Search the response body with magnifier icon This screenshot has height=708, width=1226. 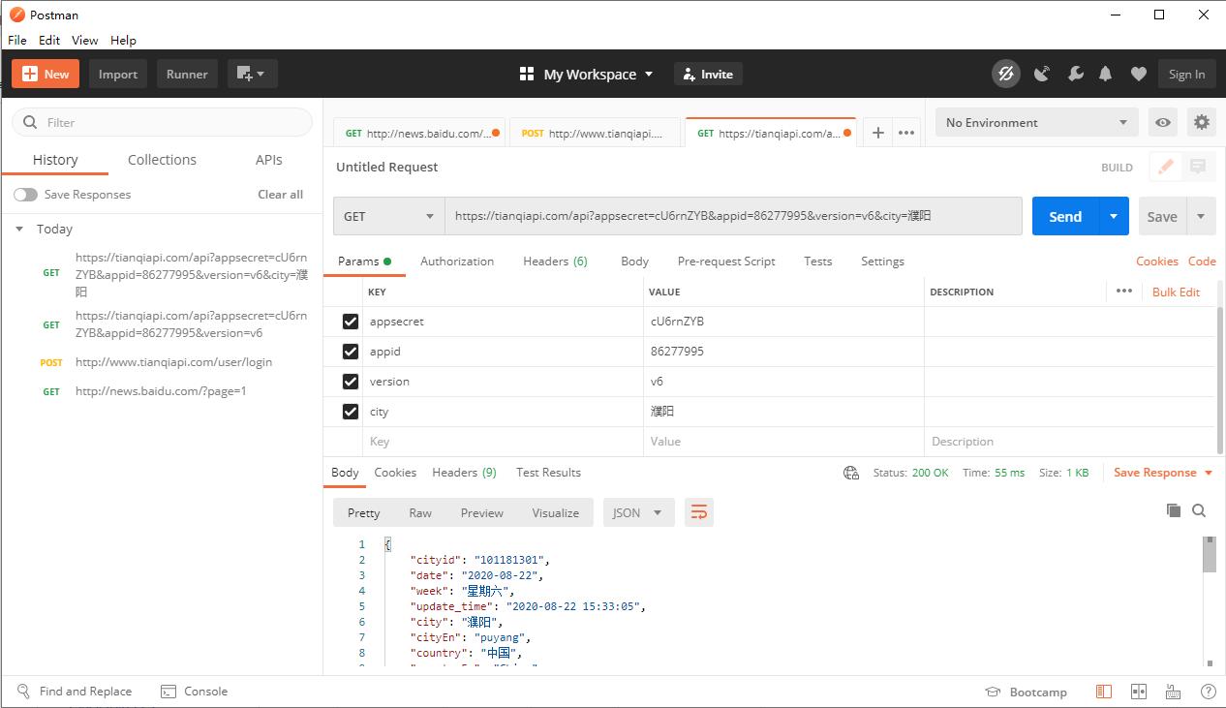(1199, 510)
